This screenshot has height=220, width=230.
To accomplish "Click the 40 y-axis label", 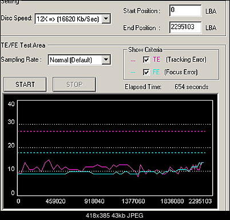I will (x=11, y=104).
